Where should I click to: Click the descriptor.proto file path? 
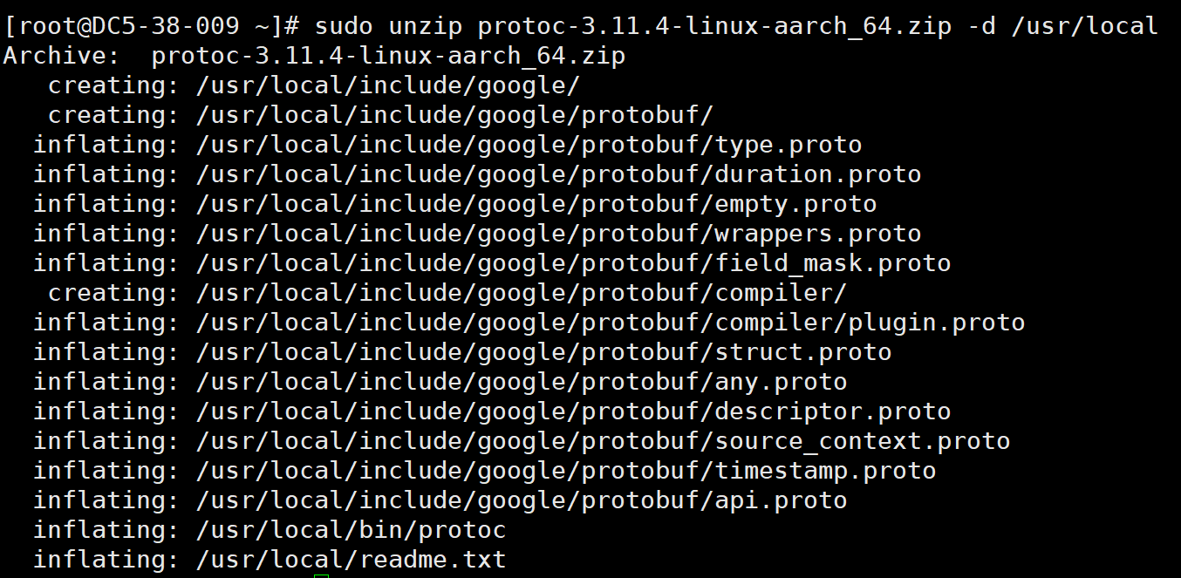click(x=573, y=411)
